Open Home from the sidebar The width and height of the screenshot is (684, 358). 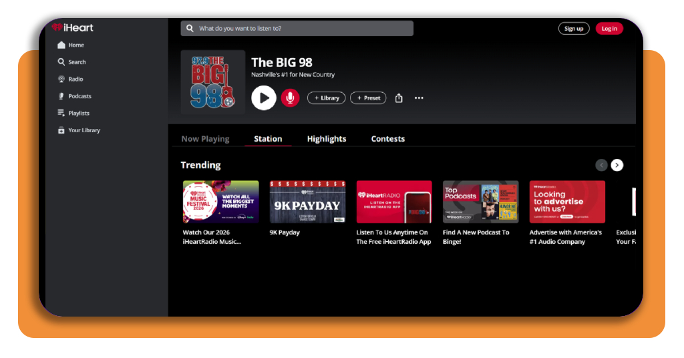[x=71, y=45]
